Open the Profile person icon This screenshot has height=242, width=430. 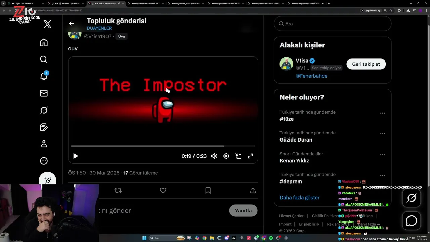[44, 144]
